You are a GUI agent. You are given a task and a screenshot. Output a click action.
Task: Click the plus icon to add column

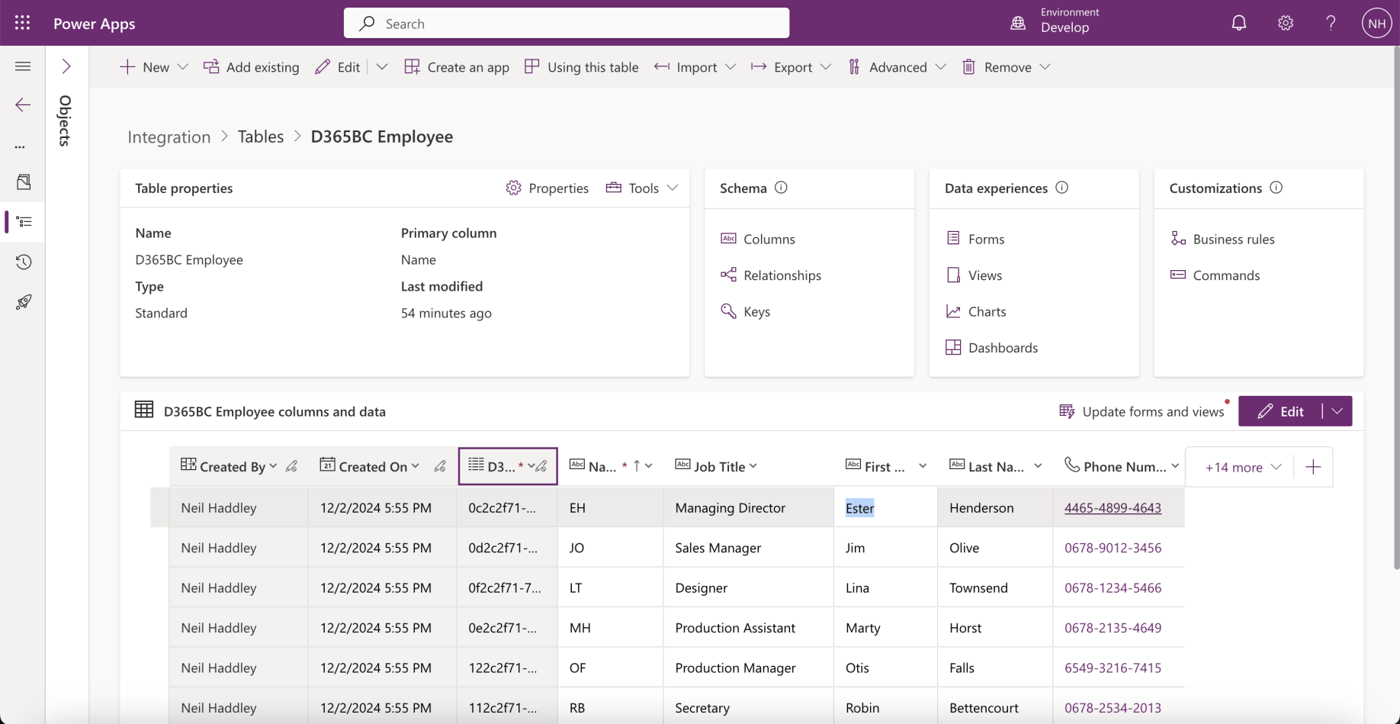coord(1312,467)
